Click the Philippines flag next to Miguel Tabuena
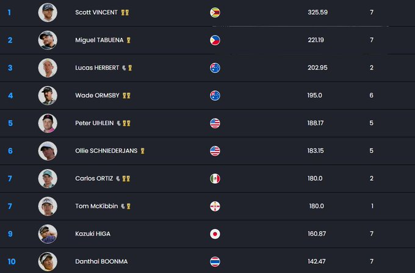This screenshot has width=415, height=273. click(x=215, y=40)
